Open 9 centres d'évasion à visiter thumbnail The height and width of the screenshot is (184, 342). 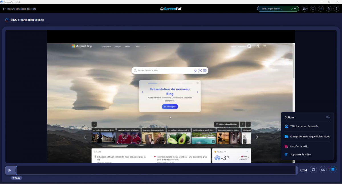pos(229,136)
